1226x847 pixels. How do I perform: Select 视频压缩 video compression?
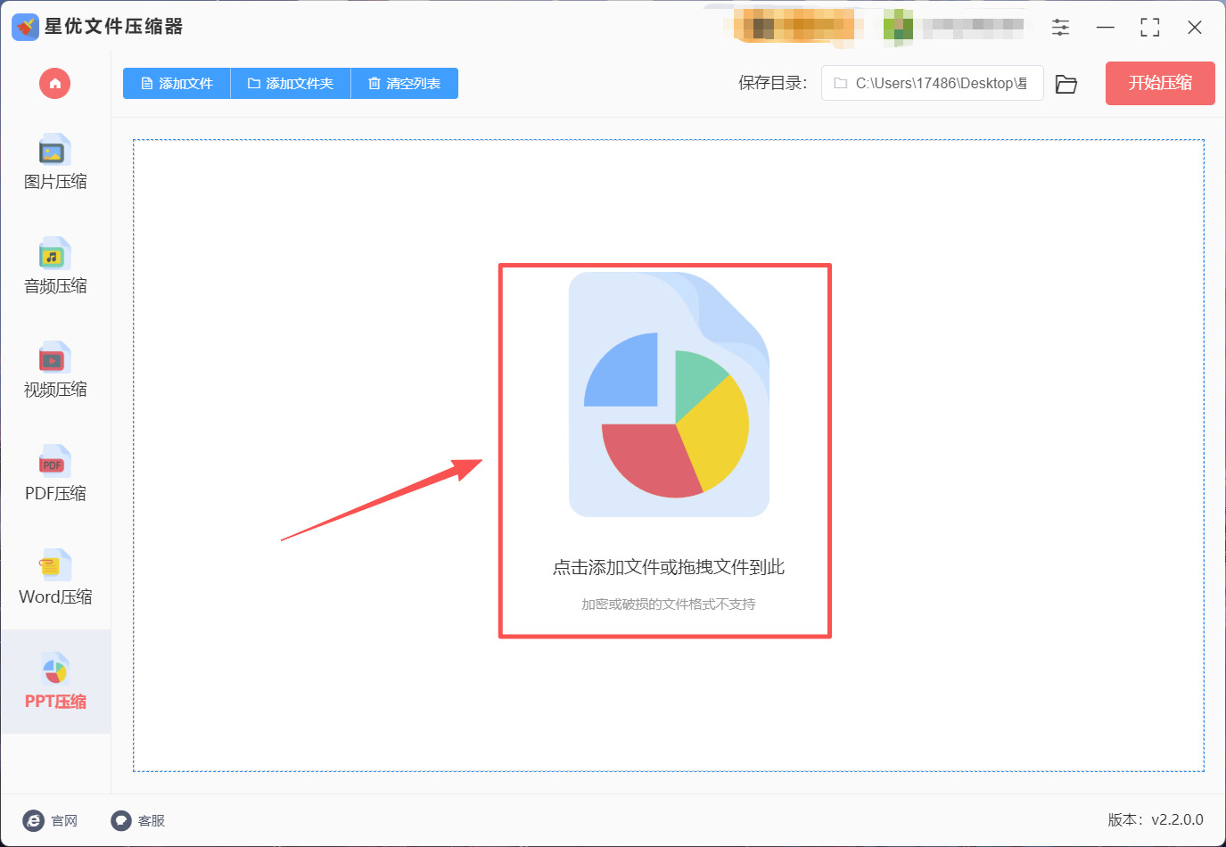[x=55, y=371]
